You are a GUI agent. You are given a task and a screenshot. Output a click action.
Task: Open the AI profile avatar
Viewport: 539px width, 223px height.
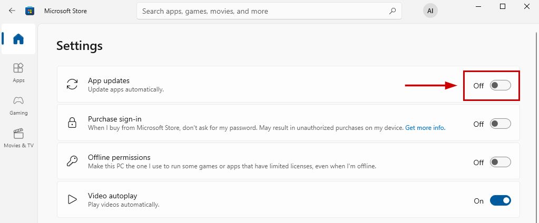coord(430,11)
